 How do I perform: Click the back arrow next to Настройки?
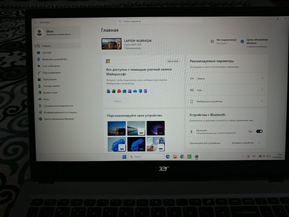(36, 23)
